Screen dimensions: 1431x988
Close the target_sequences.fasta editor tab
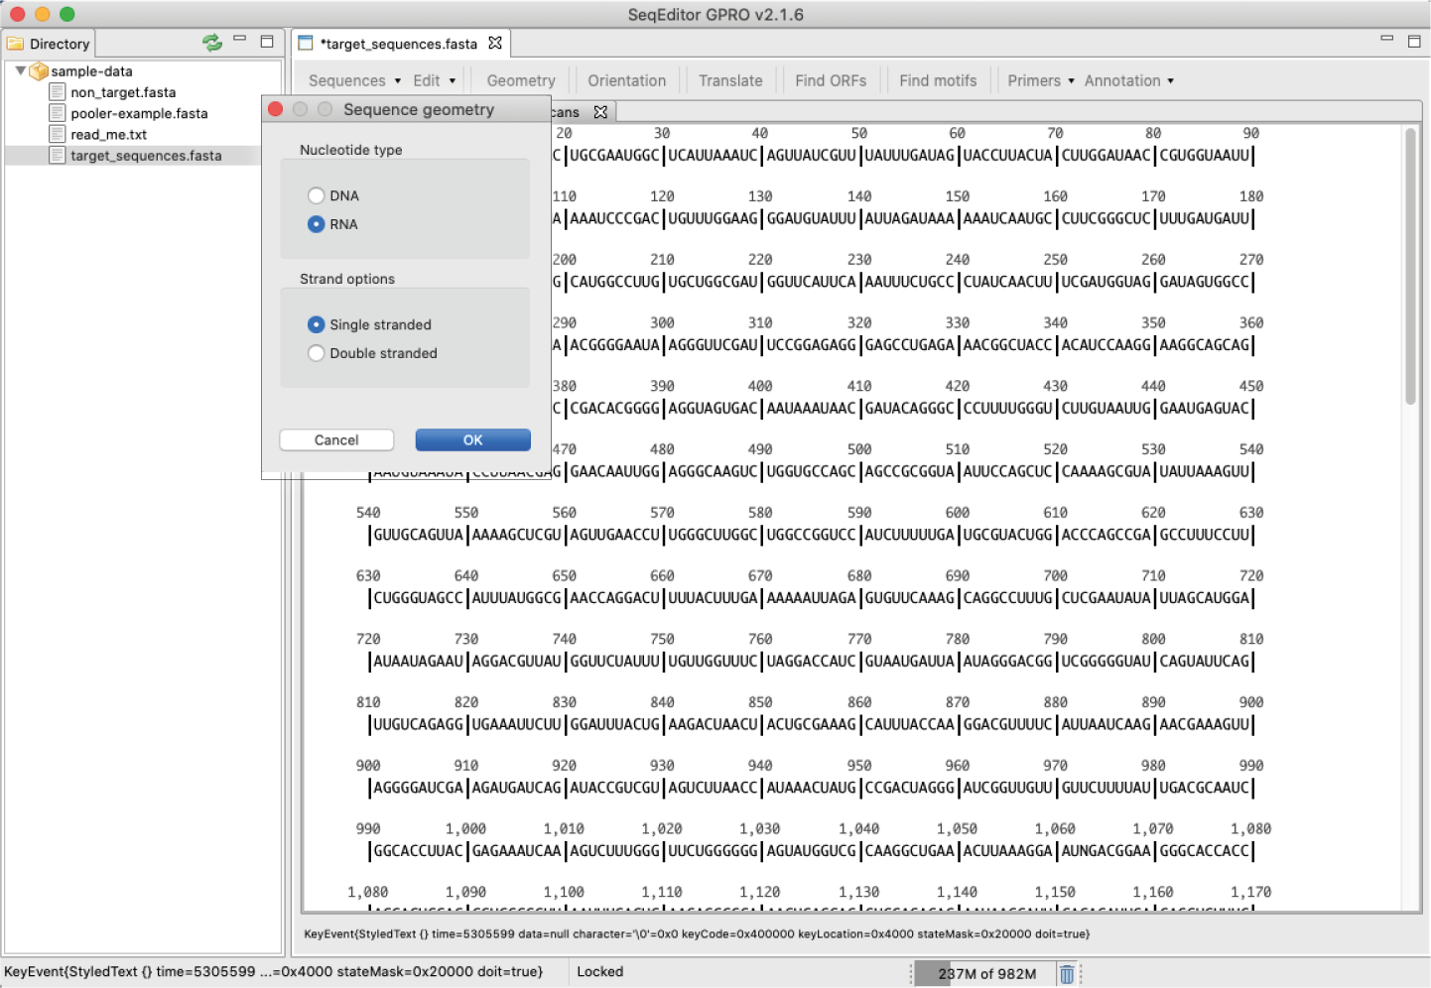495,43
